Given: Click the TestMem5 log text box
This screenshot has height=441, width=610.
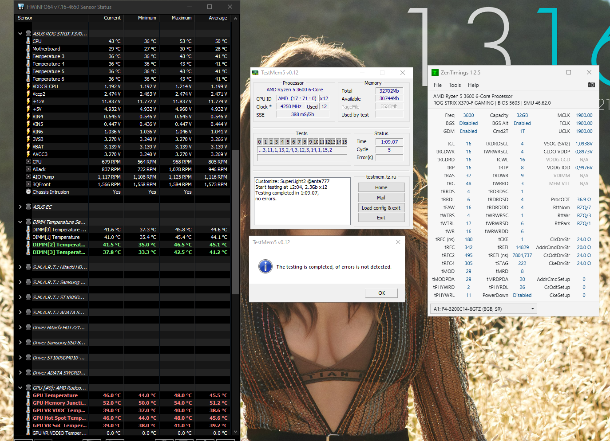Looking at the screenshot, I should pos(302,201).
